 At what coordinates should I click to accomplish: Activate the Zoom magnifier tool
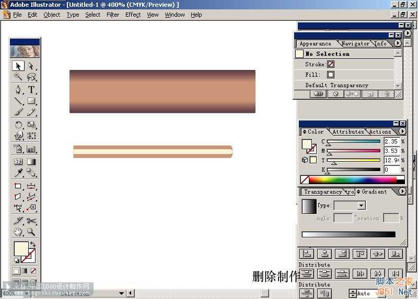tap(31, 232)
